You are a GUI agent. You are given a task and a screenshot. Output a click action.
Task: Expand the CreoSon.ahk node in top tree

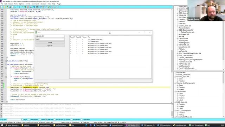point(177,38)
